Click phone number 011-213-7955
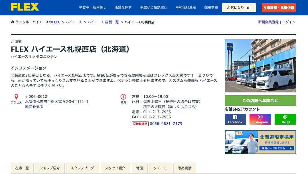Image resolution: width=308 pixels, height=174 pixels. coord(157,112)
